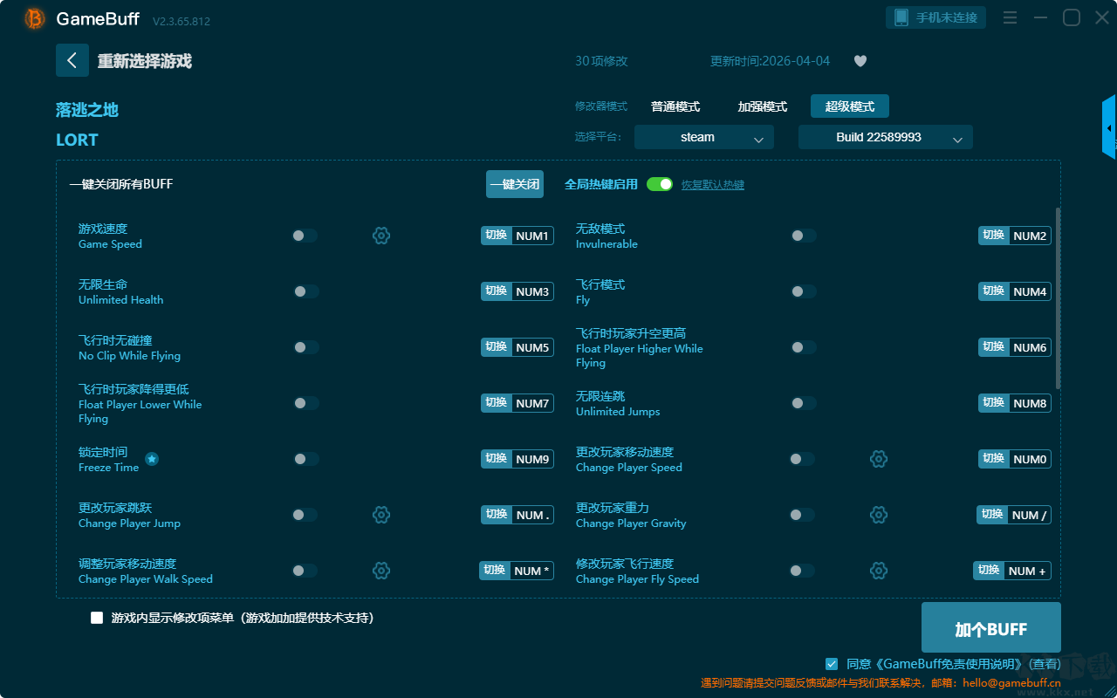The image size is (1117, 698).
Task: Toggle No Clip While Flying
Action: click(306, 347)
